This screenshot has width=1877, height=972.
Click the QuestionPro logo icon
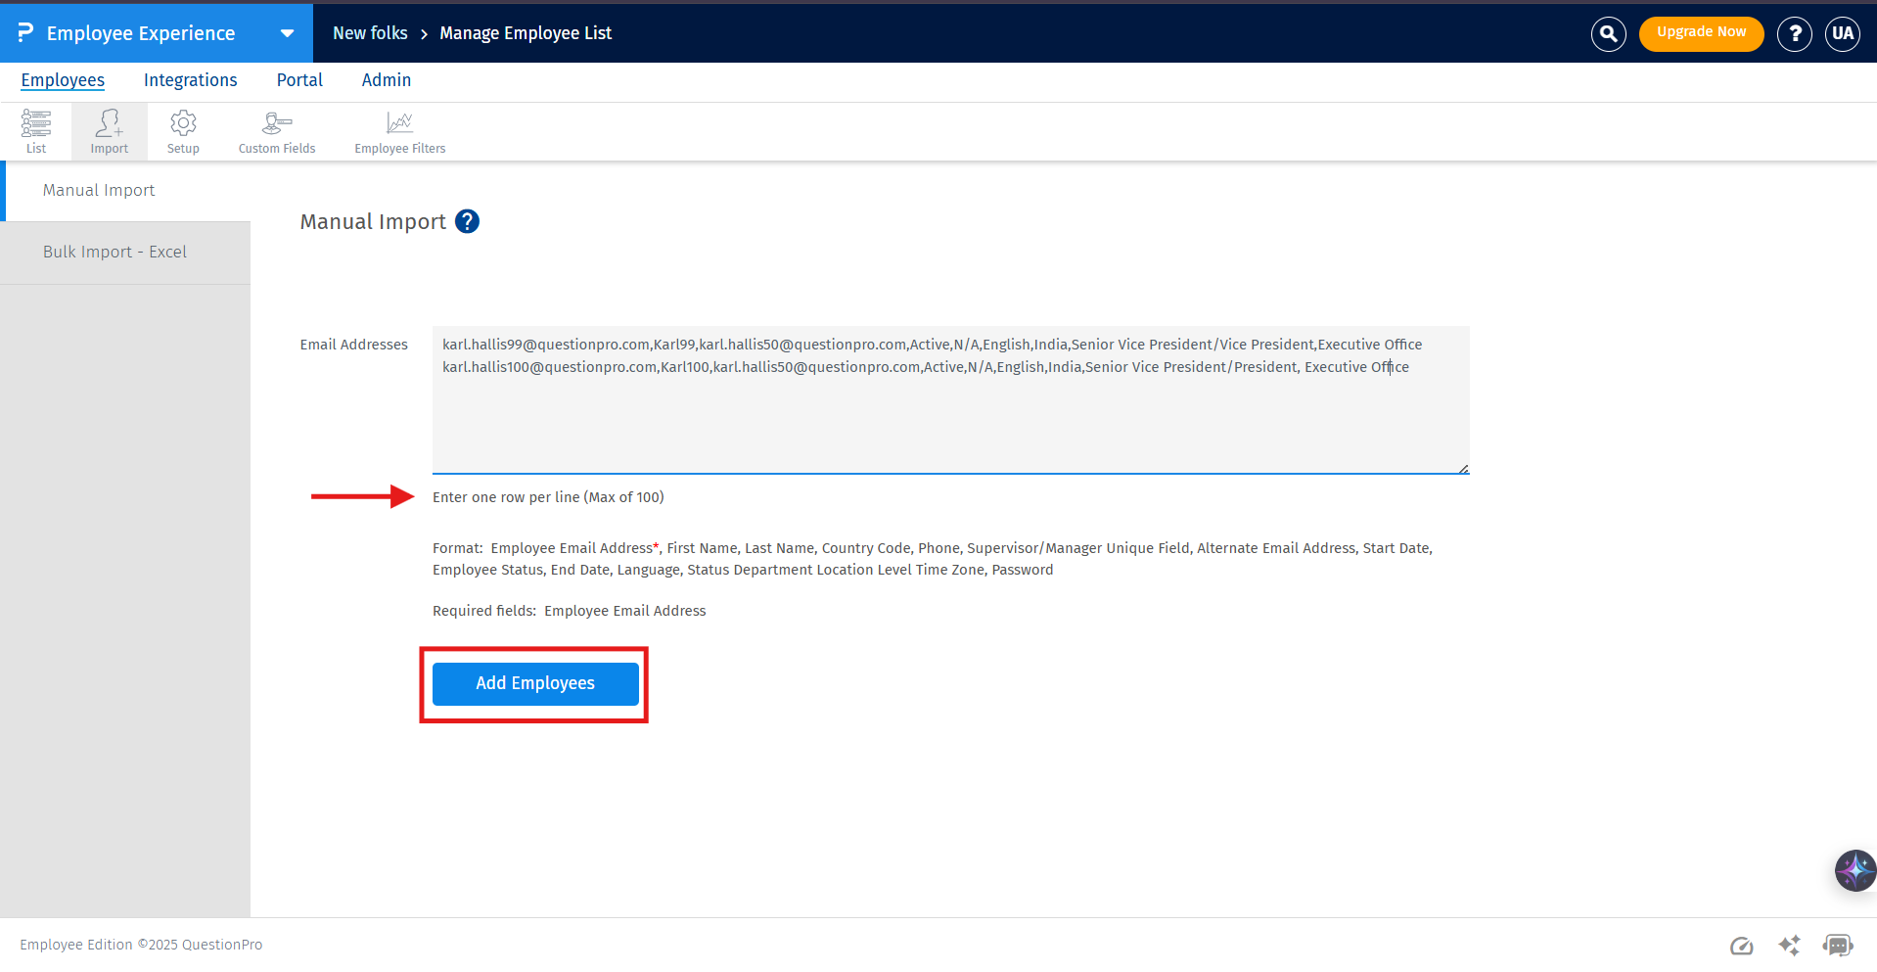pos(25,32)
